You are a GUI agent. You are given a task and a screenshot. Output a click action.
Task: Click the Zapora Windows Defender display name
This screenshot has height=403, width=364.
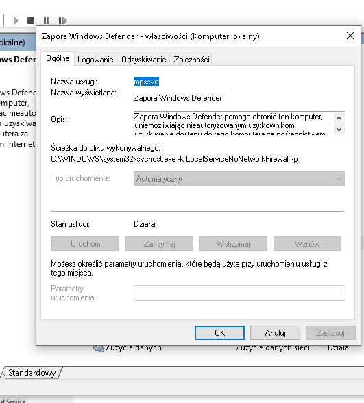[178, 98]
